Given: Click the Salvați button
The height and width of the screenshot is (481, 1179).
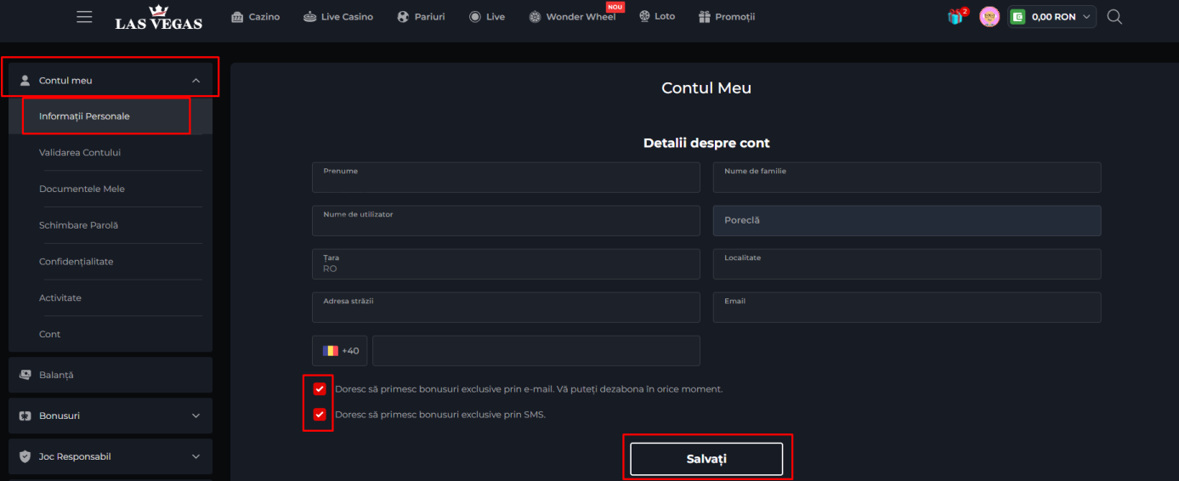Looking at the screenshot, I should (706, 459).
